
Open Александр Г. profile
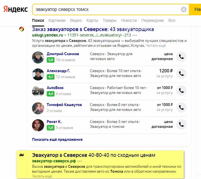pos(58,71)
